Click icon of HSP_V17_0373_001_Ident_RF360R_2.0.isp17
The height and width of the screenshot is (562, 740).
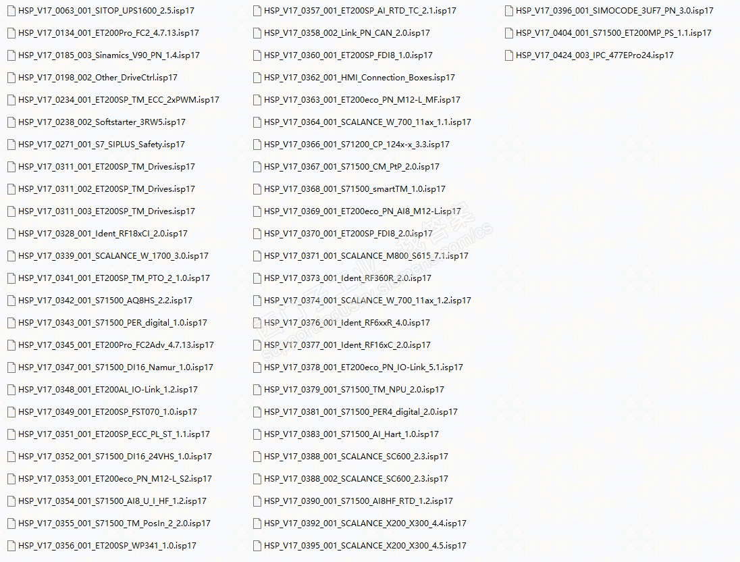257,279
